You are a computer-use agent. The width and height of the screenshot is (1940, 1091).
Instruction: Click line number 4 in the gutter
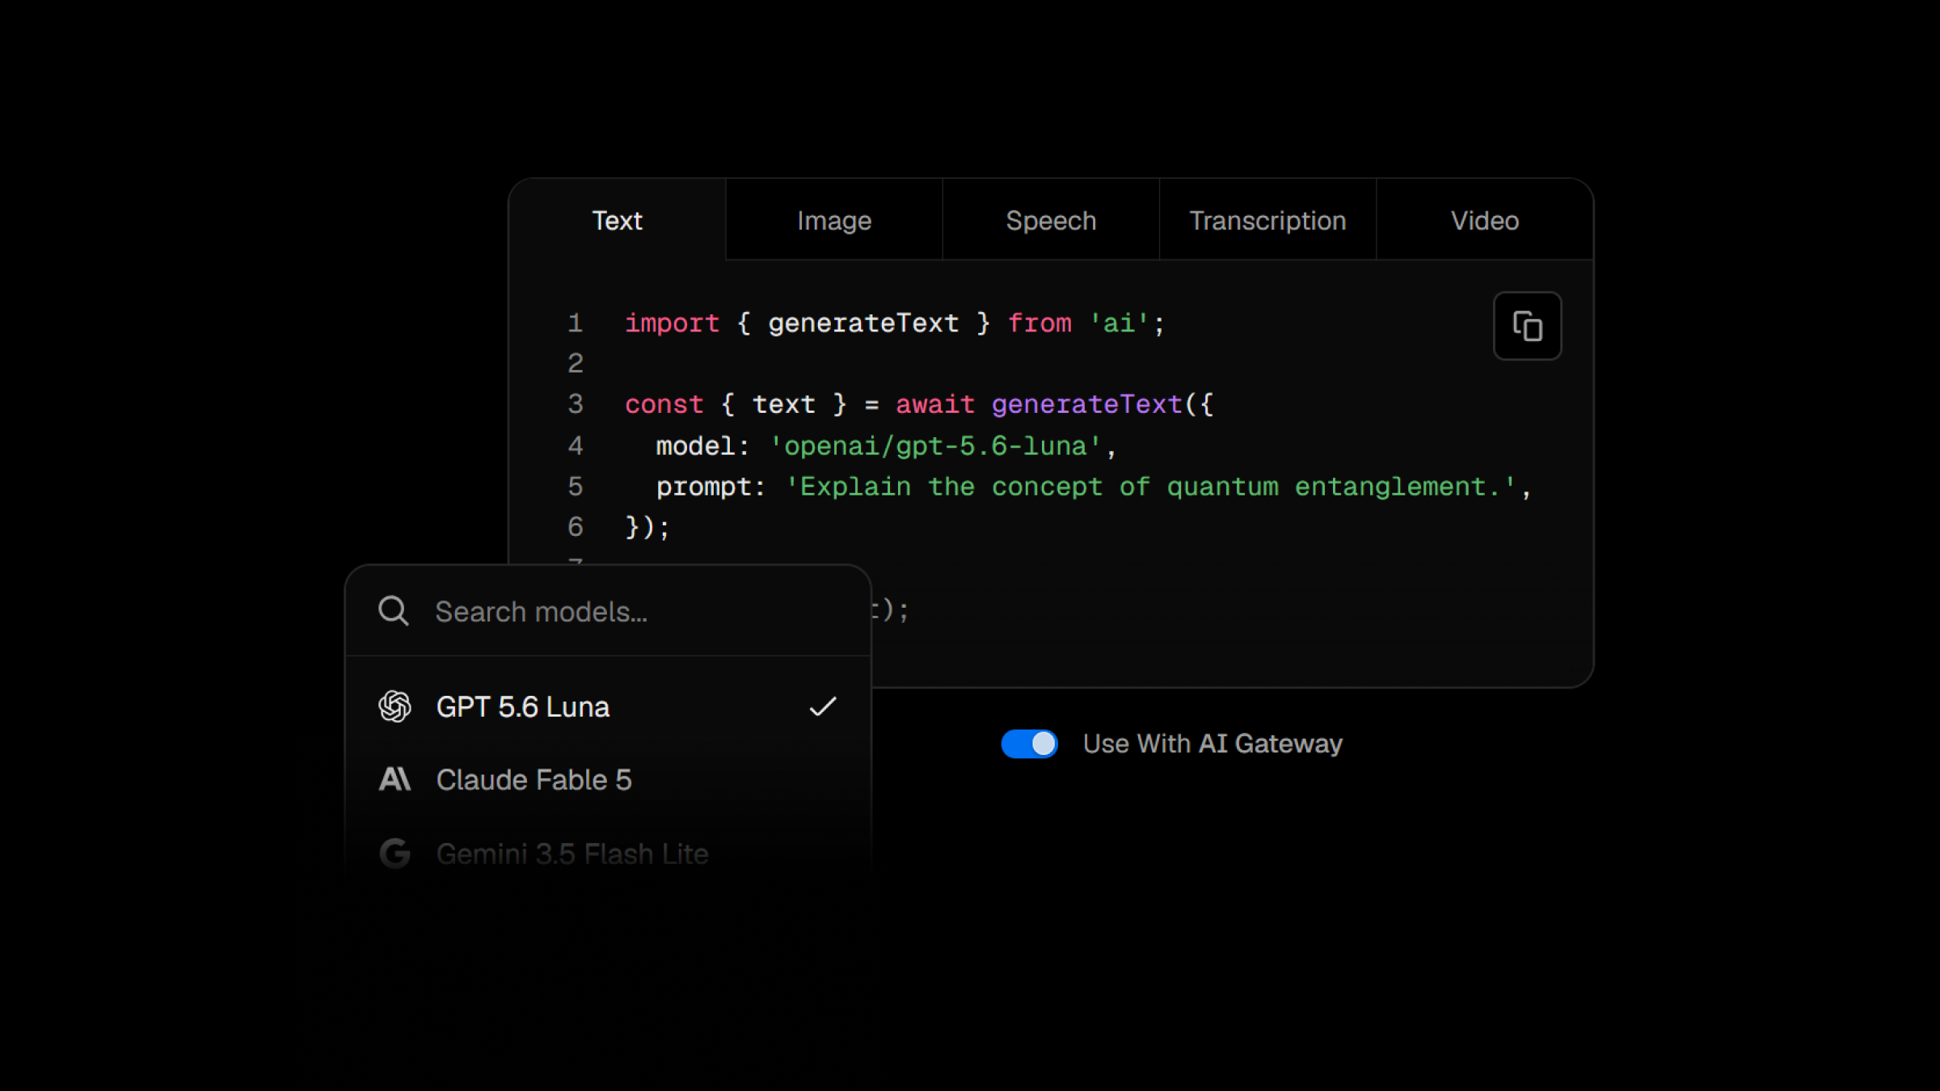[x=576, y=445]
